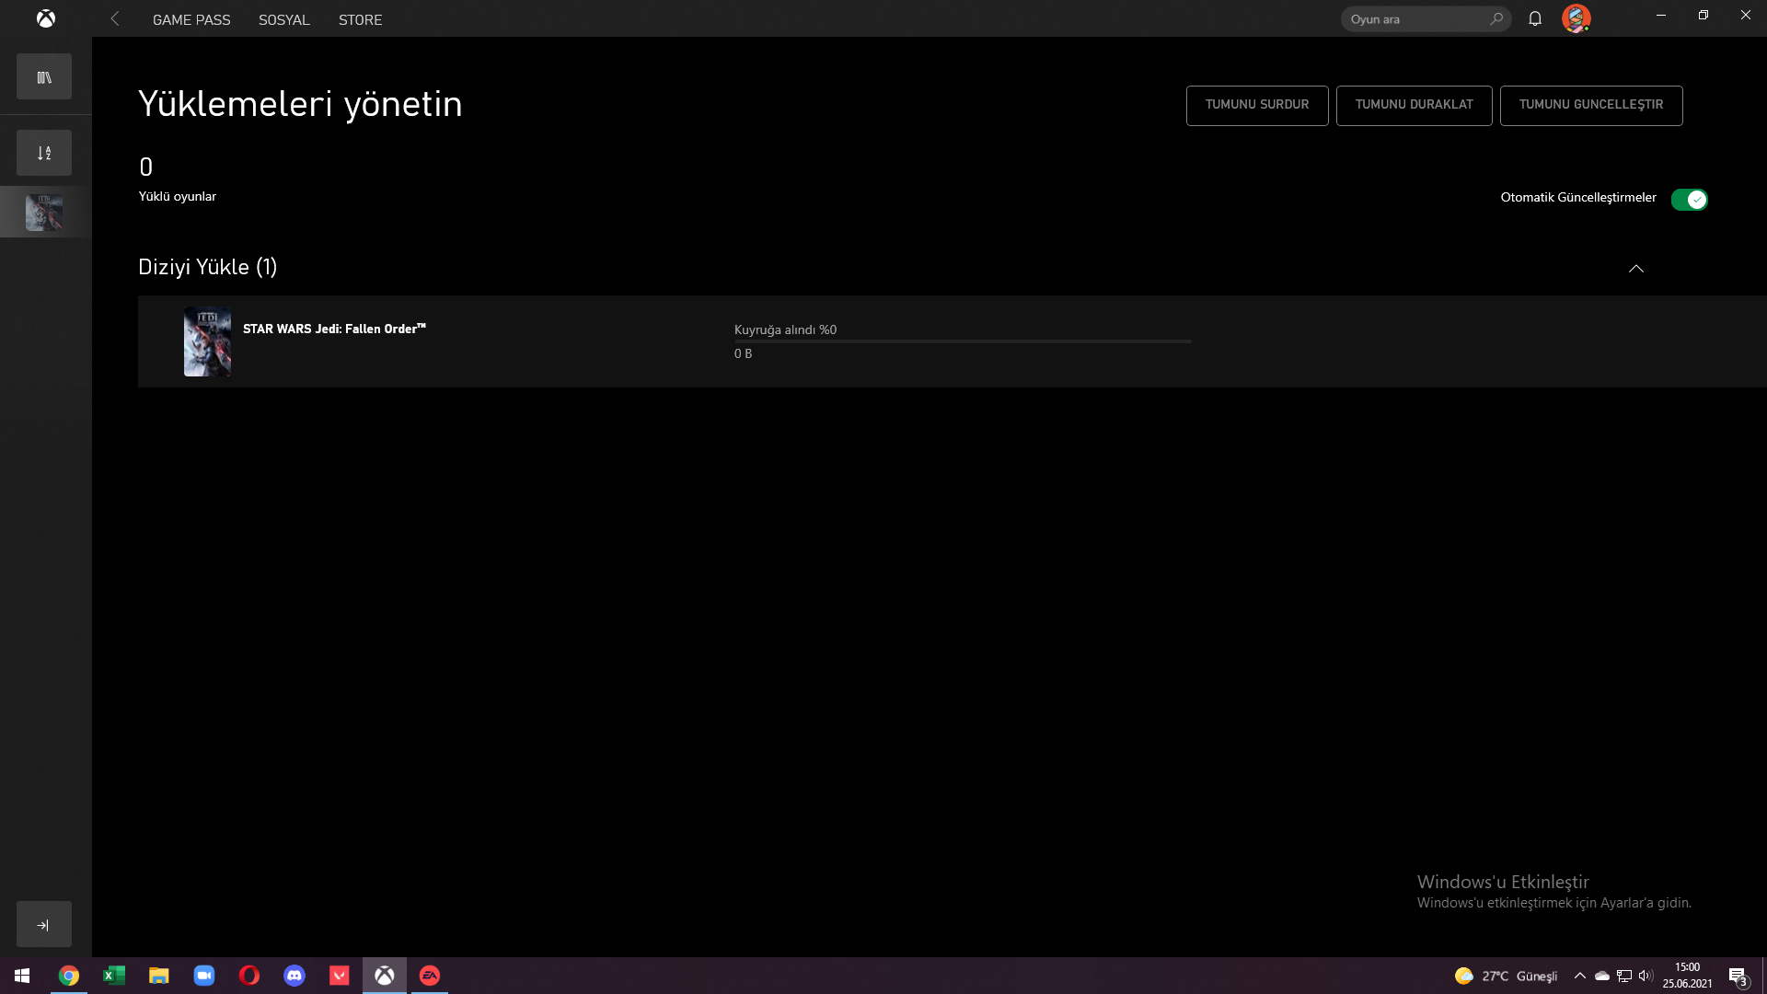The width and height of the screenshot is (1767, 994).
Task: Click the TUMUNU SURDUR button
Action: pyautogui.click(x=1257, y=105)
